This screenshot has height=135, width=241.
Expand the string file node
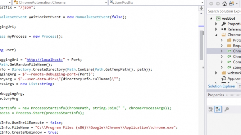point(222,67)
